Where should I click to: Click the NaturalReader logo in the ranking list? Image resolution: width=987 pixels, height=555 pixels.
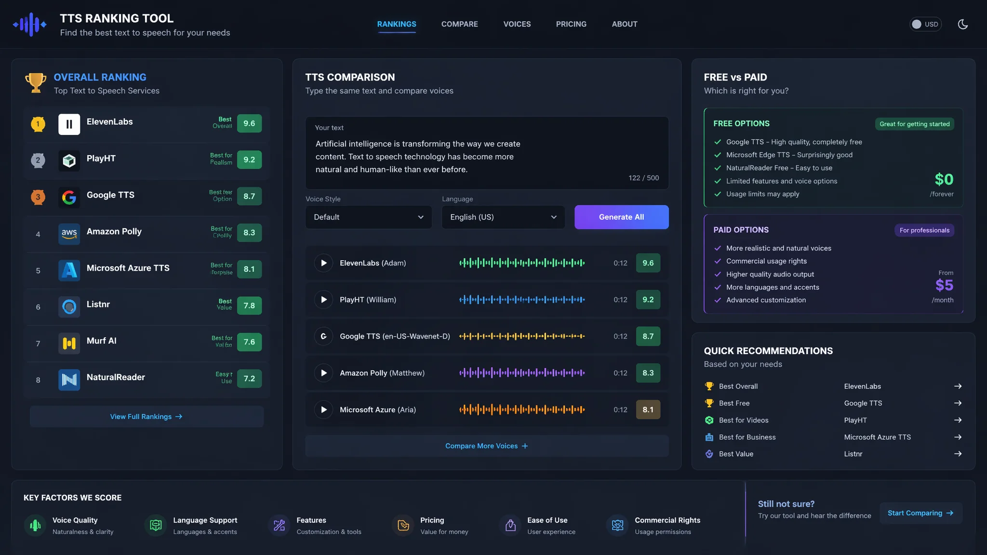click(x=69, y=380)
